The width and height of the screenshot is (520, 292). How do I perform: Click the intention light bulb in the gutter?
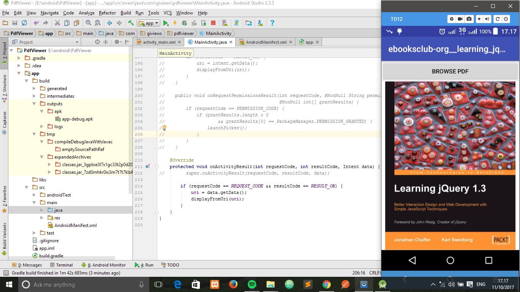[x=164, y=128]
